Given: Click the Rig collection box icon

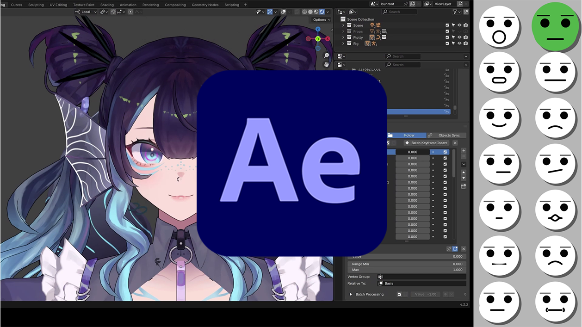Looking at the screenshot, I should click(x=349, y=43).
